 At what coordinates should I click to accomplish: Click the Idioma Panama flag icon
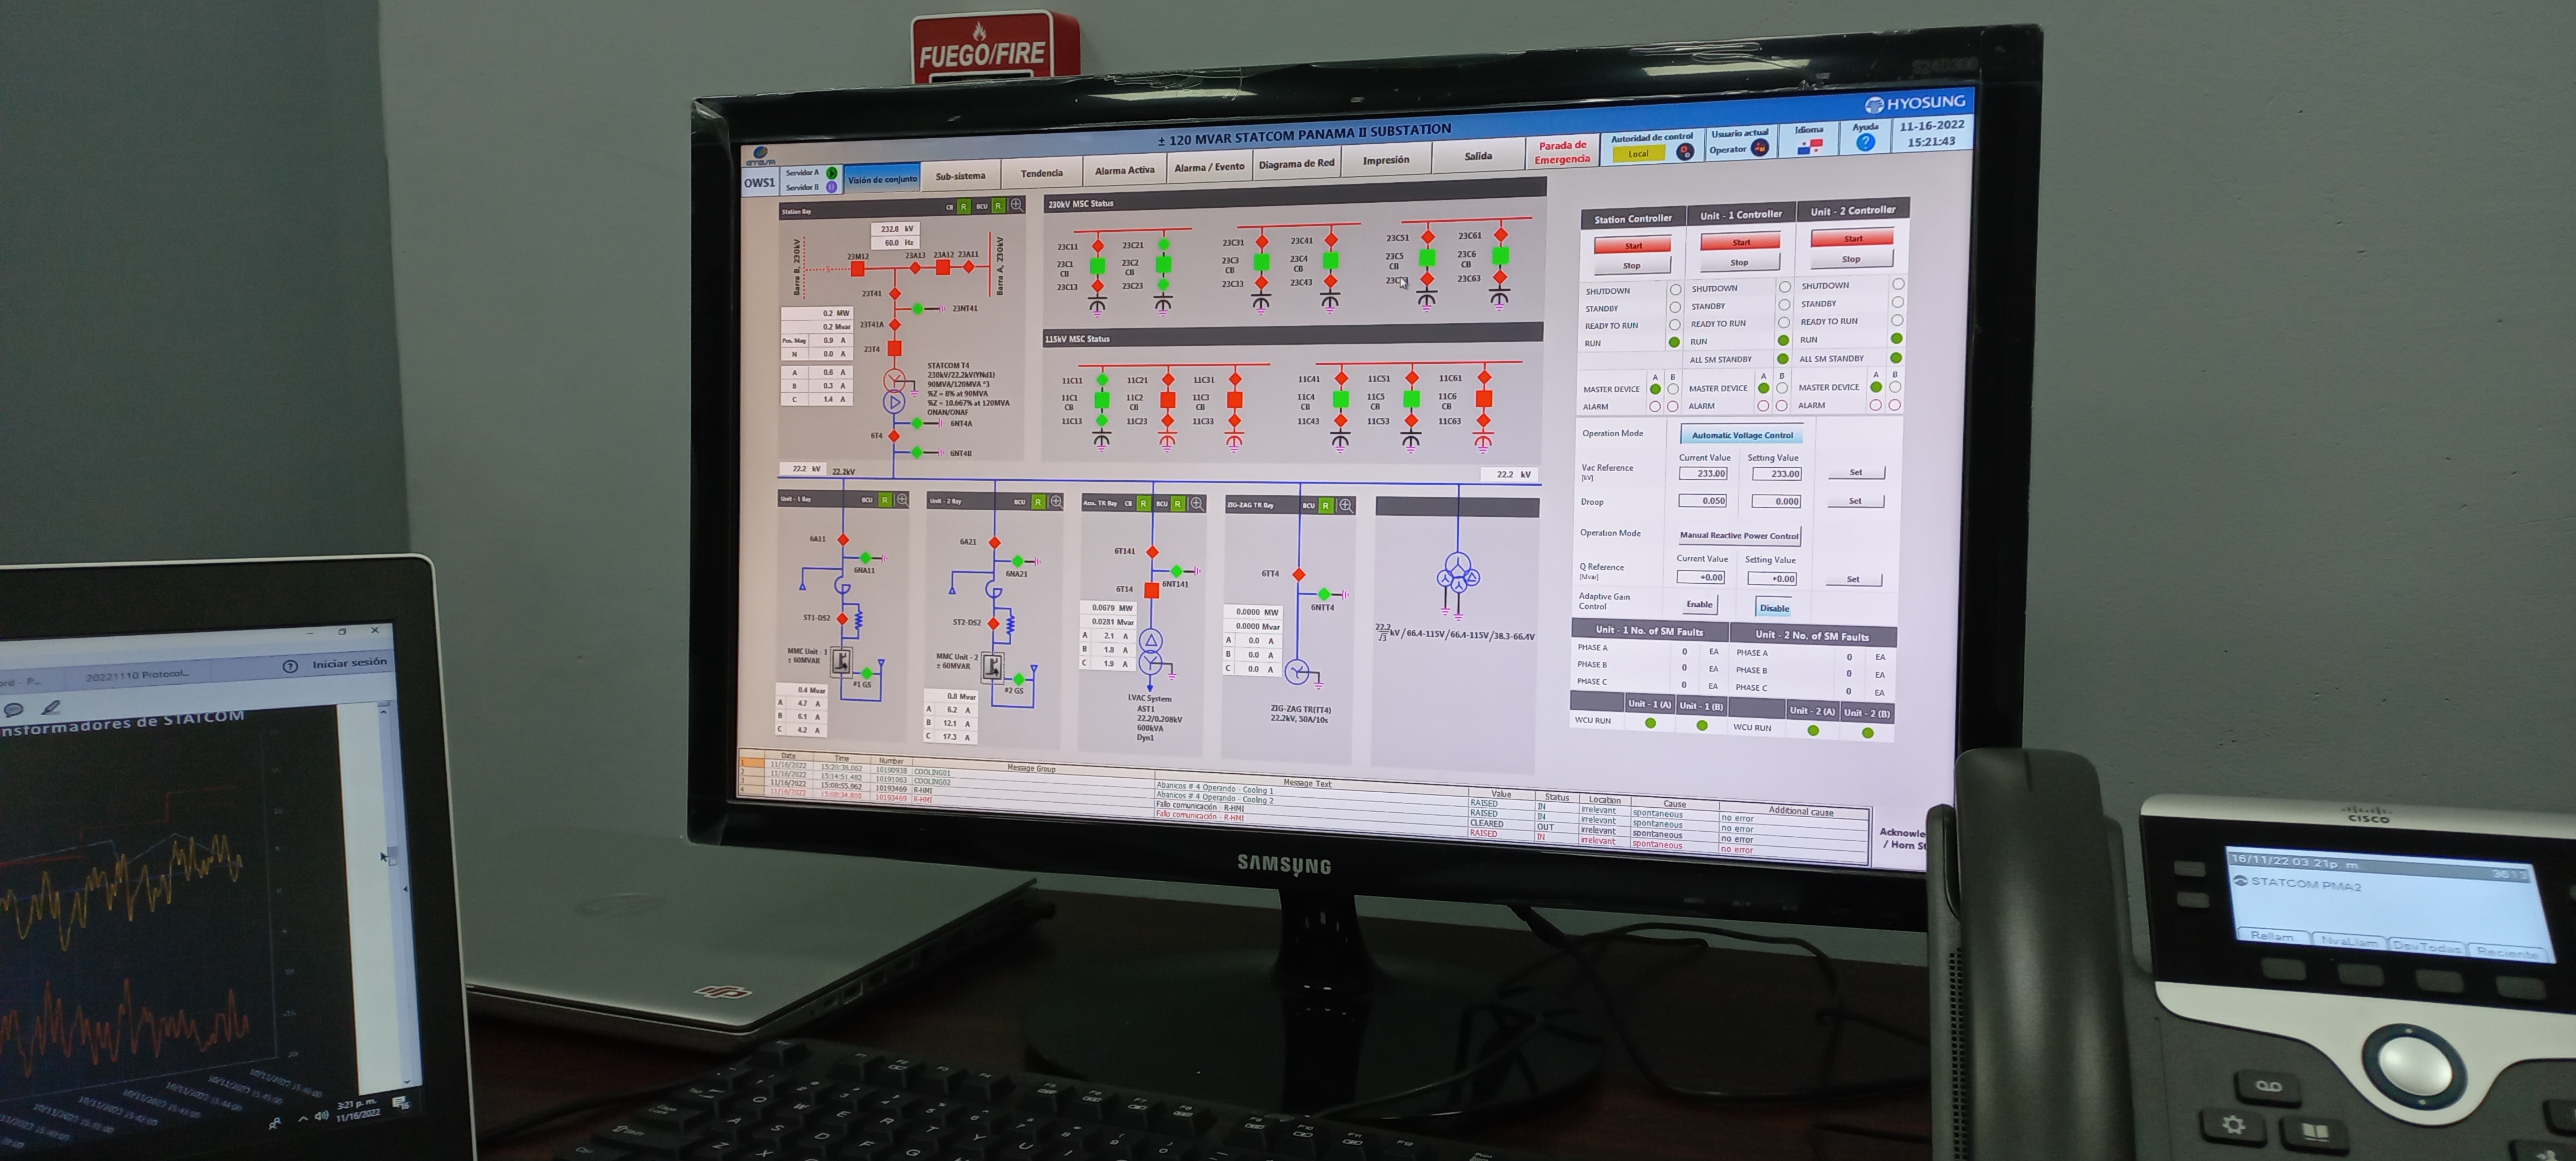tap(1810, 146)
